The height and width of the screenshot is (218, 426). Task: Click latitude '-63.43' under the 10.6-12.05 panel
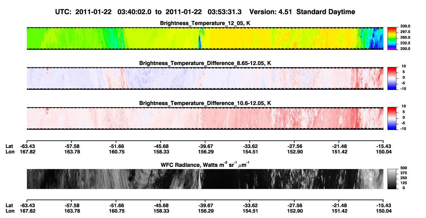click(27, 146)
